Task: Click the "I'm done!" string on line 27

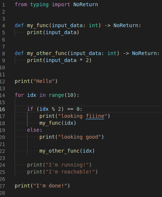Action: (50, 186)
